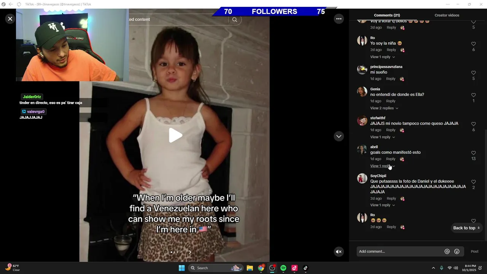Open the pink TikTok studio icon in taskbar
The height and width of the screenshot is (274, 487).
[294, 268]
